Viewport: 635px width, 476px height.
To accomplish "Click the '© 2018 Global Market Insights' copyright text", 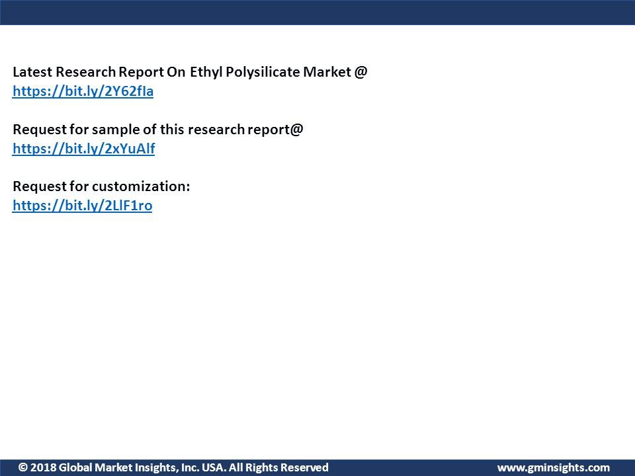I will (x=173, y=467).
